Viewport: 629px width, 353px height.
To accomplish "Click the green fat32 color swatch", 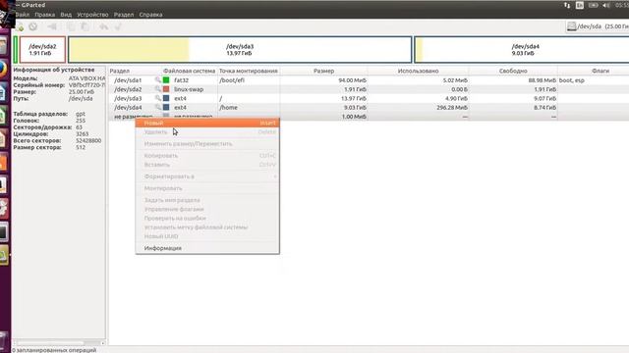I will tap(166, 80).
